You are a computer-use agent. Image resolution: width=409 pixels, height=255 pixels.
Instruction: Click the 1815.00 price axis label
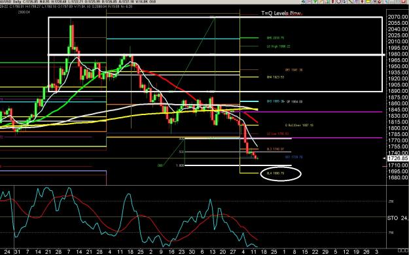[398, 122]
